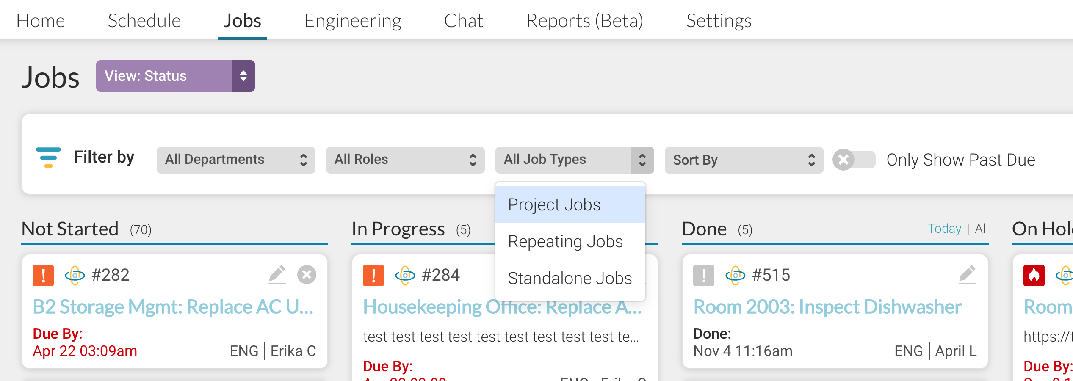The width and height of the screenshot is (1073, 381).
Task: Click the orange priority icon on job #282
Action: pyautogui.click(x=43, y=276)
